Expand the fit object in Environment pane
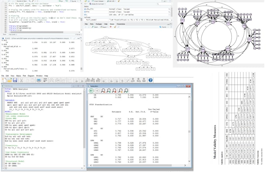 (x=85, y=12)
